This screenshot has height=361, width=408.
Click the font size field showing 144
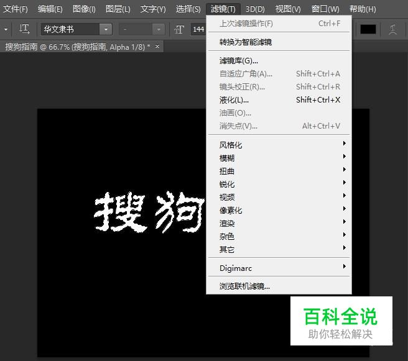(x=198, y=29)
